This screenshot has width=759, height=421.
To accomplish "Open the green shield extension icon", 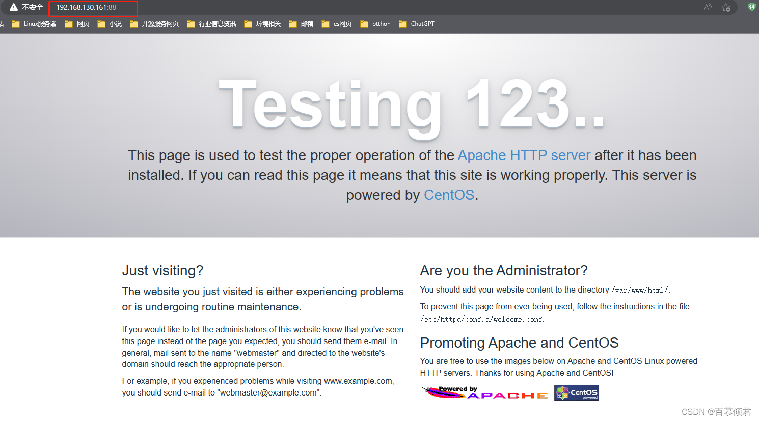I will click(x=751, y=7).
